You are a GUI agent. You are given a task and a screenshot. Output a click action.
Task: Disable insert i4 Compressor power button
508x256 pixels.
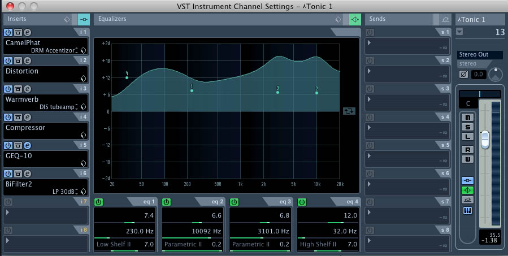8,117
